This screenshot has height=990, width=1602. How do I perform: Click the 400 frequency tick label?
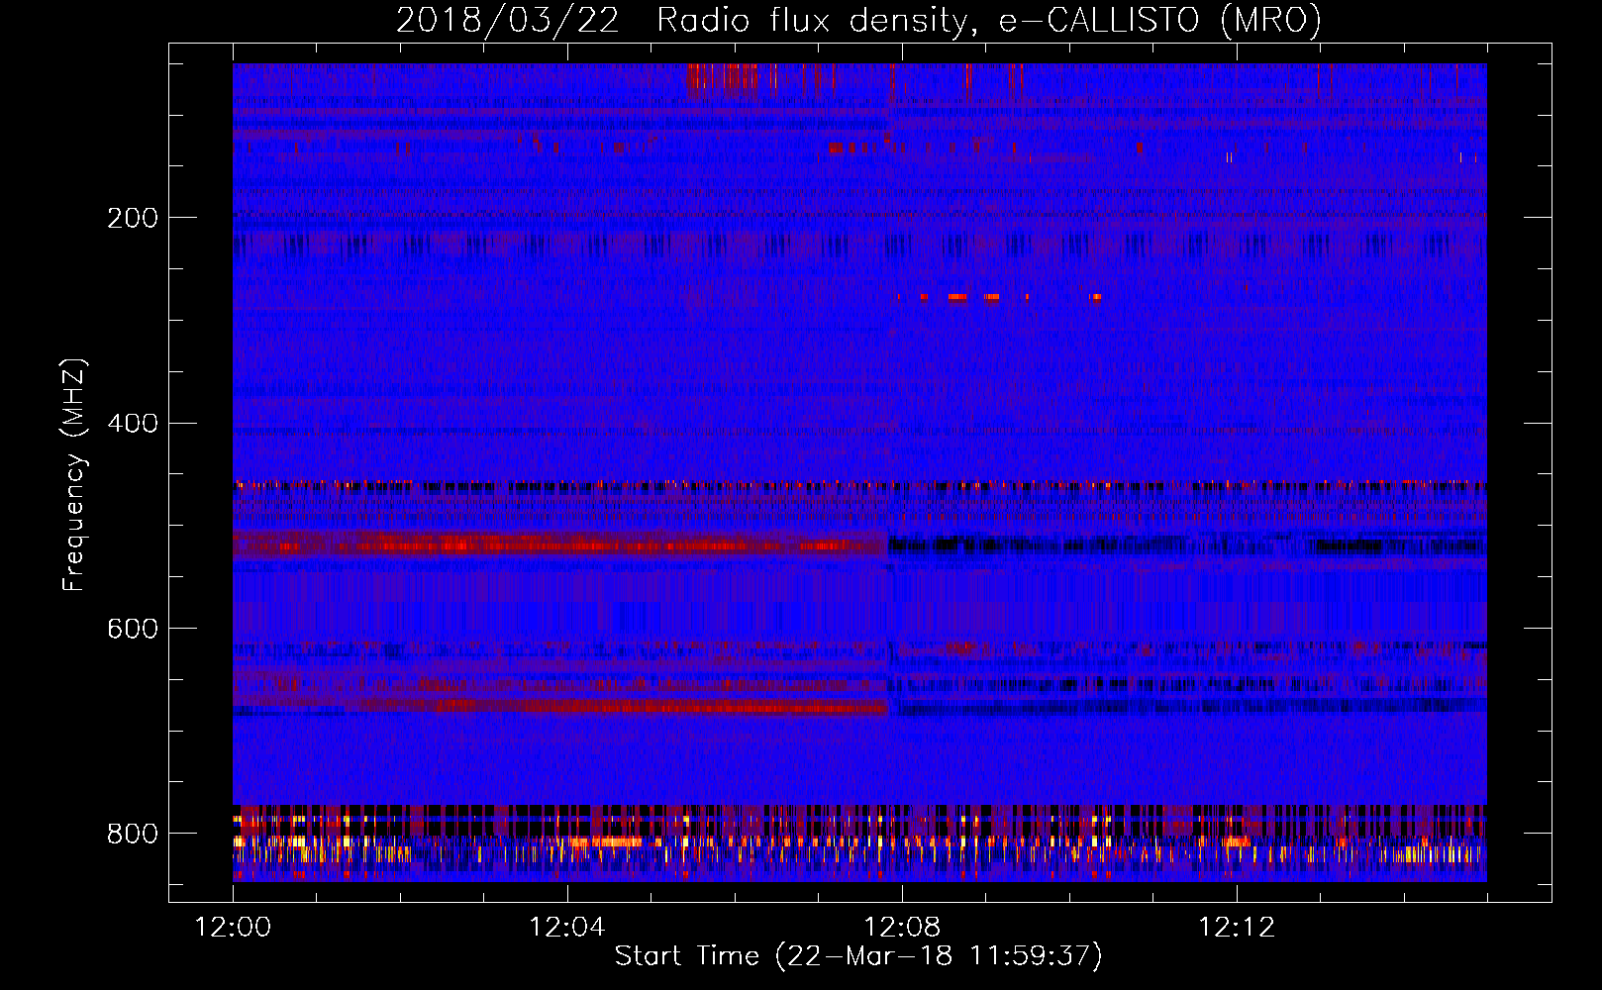tap(133, 424)
